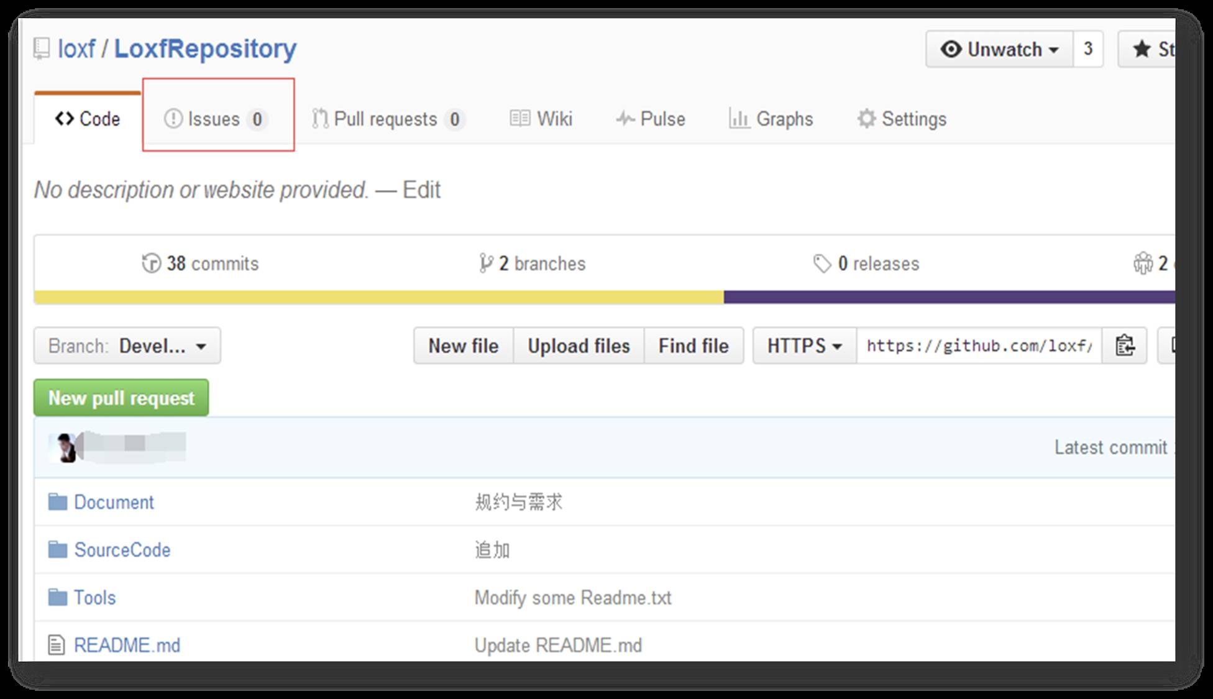Image resolution: width=1213 pixels, height=699 pixels.
Task: Click the SourceCode folder icon
Action: (58, 549)
